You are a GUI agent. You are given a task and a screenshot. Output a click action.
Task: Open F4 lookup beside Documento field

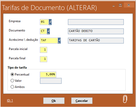coord(48,31)
